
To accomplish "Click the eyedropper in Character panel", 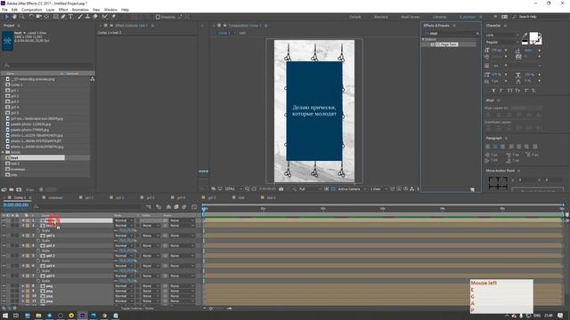I will pyautogui.click(x=525, y=36).
